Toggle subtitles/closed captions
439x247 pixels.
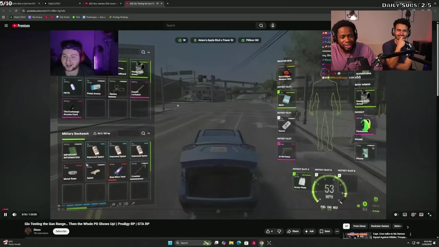pyautogui.click(x=405, y=214)
